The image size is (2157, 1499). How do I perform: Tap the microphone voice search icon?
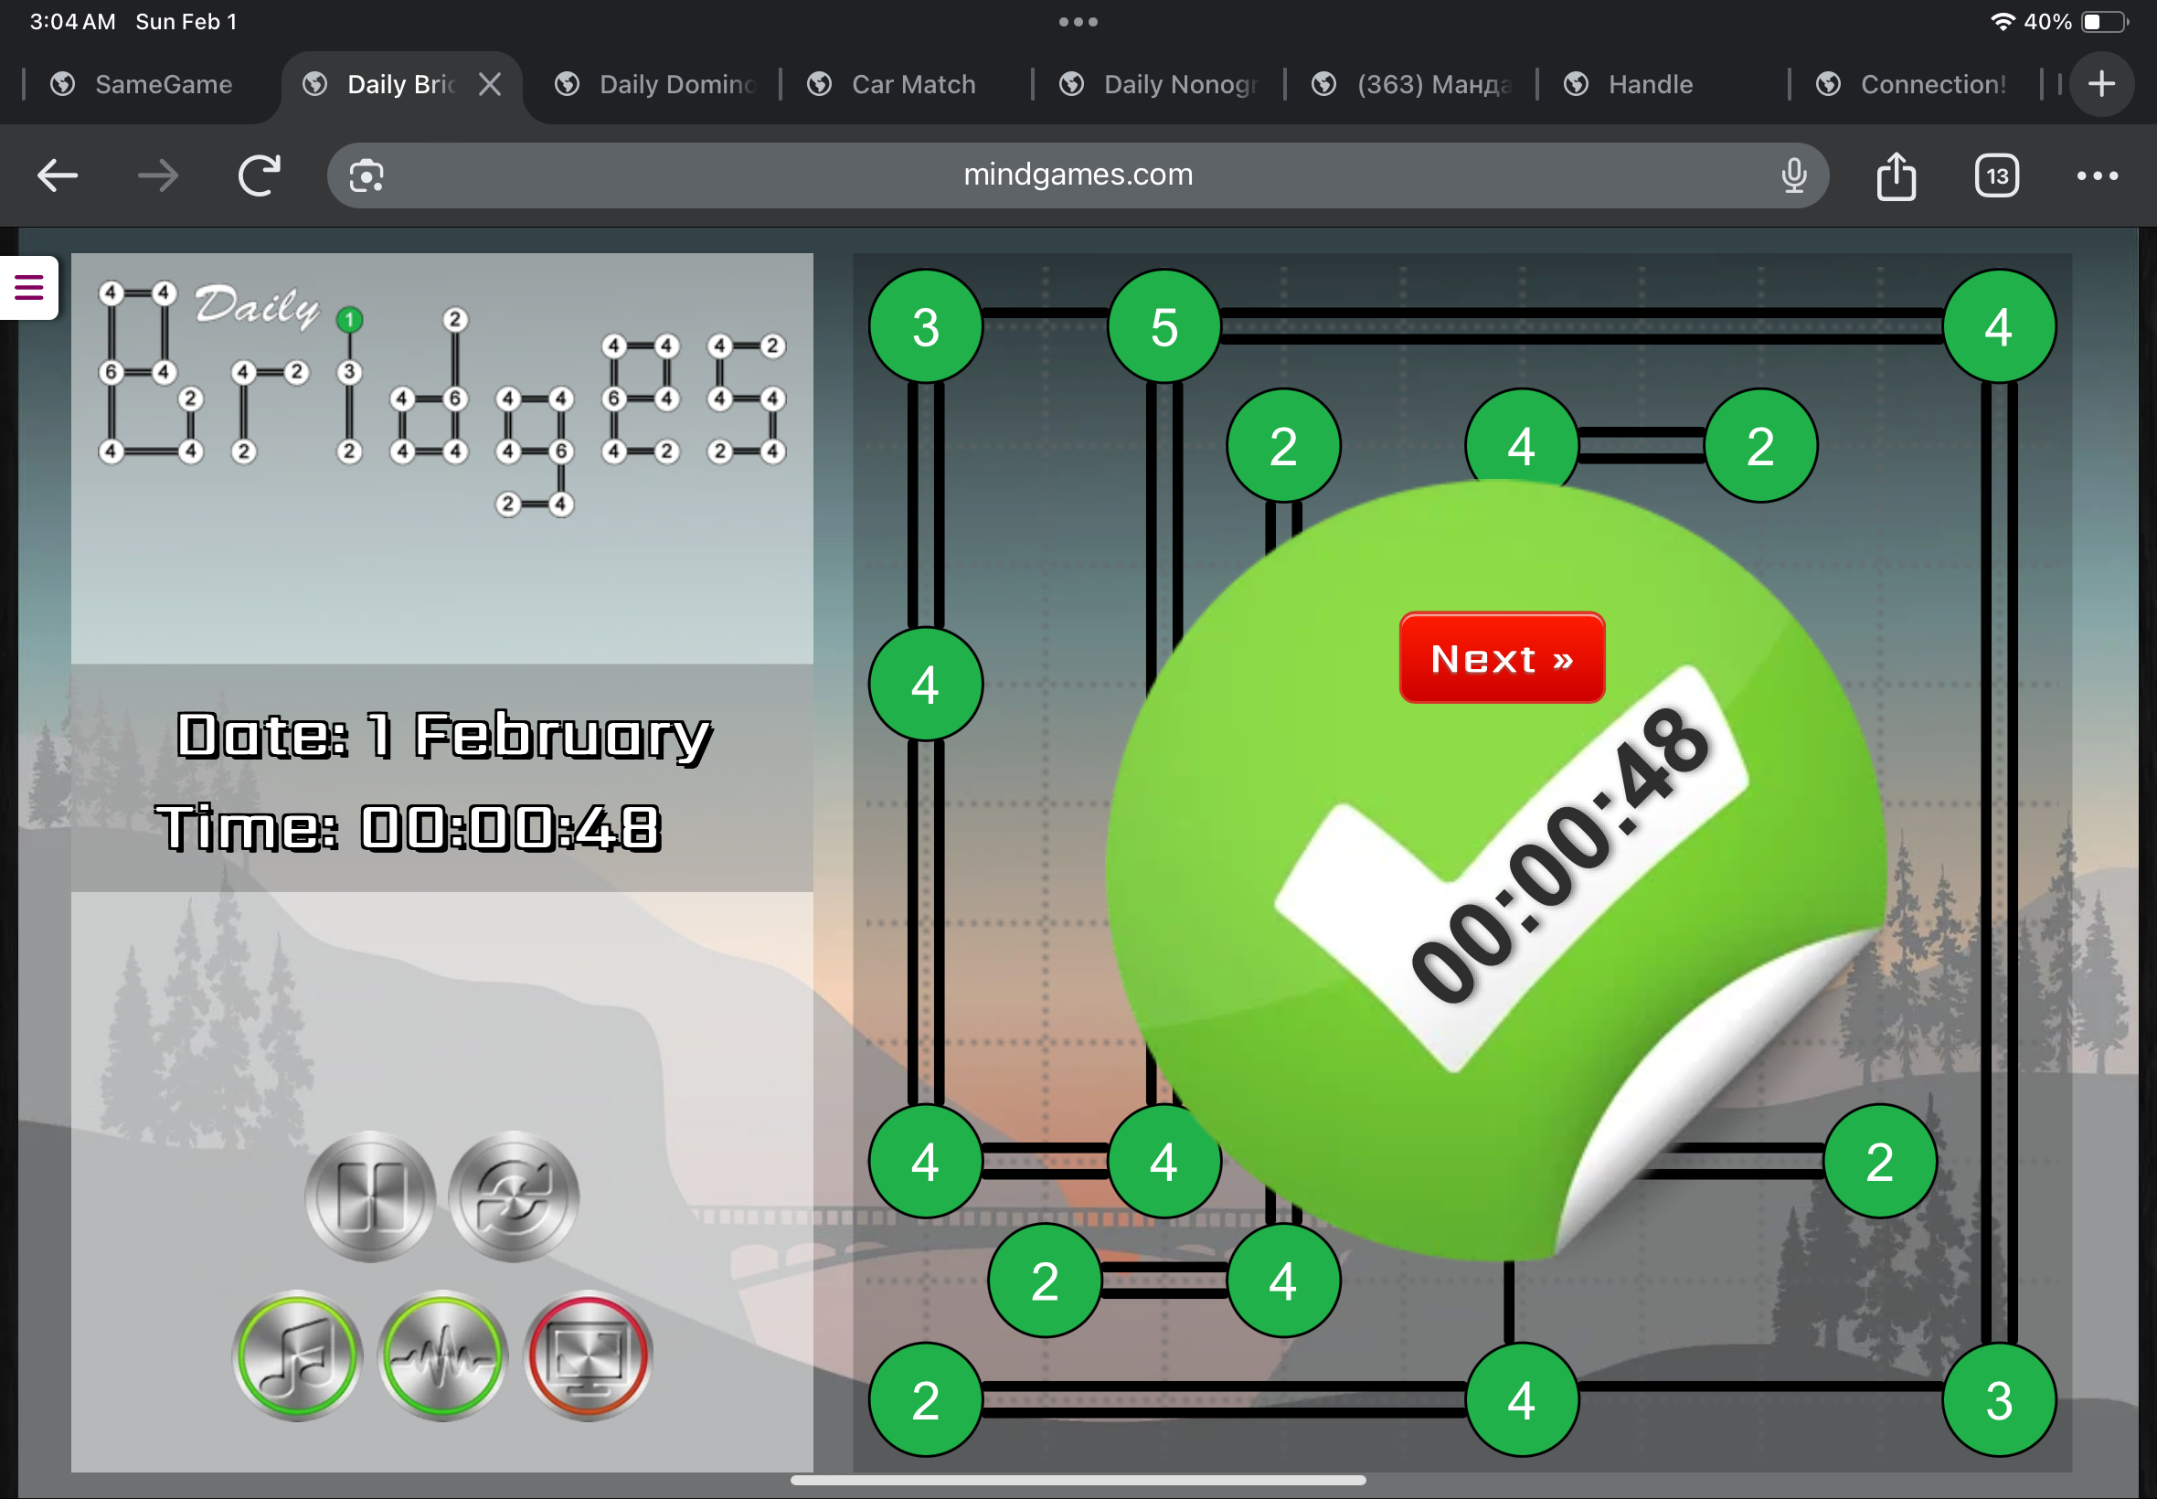point(1793,175)
